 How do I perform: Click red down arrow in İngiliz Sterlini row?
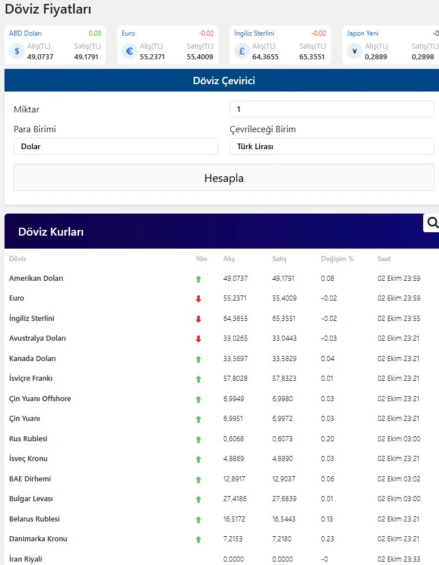coord(199,319)
